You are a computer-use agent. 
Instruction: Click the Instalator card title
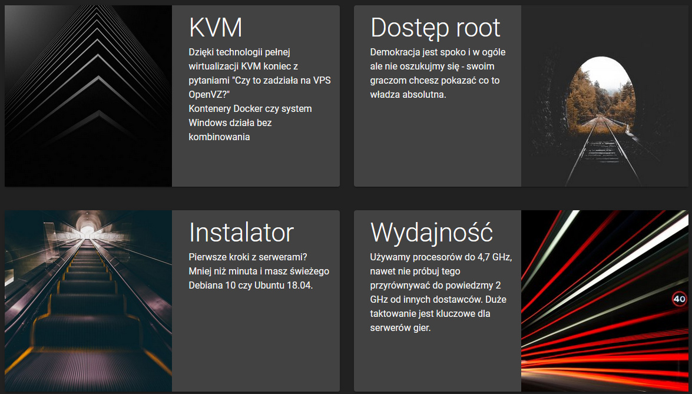[x=241, y=232]
